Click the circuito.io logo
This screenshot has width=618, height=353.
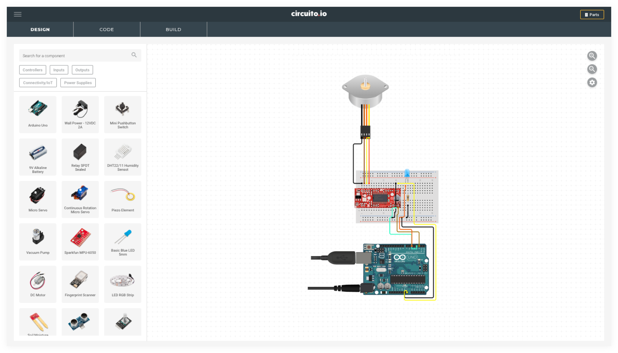[x=309, y=14]
